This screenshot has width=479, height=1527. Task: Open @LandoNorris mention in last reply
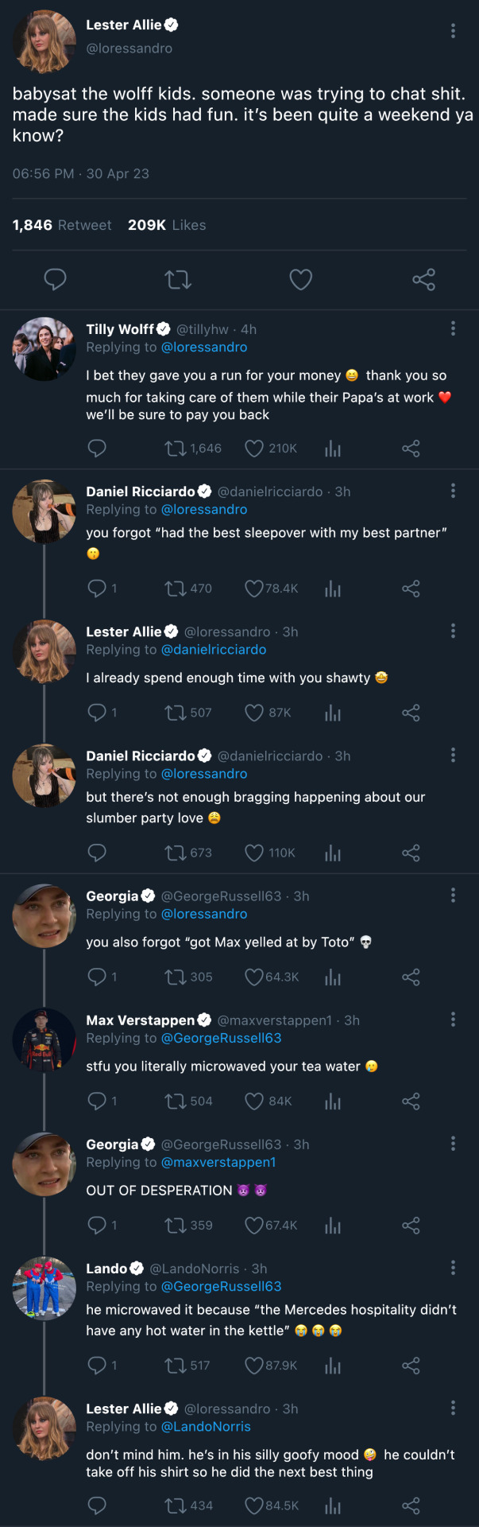[x=205, y=1427]
